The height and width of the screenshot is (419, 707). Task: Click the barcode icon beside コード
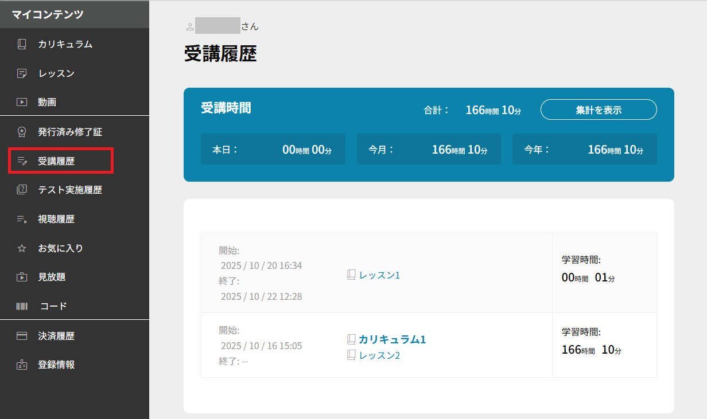(22, 306)
